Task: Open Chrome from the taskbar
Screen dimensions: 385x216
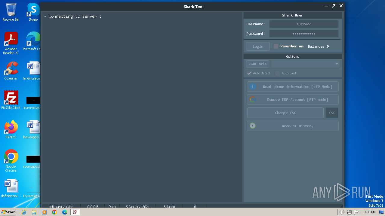Action: [x=54, y=212]
